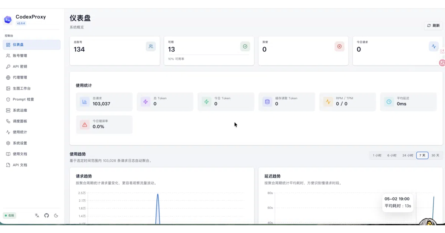The image size is (445, 233).
Task: Click the 0.0% error rate value
Action: pos(98,126)
